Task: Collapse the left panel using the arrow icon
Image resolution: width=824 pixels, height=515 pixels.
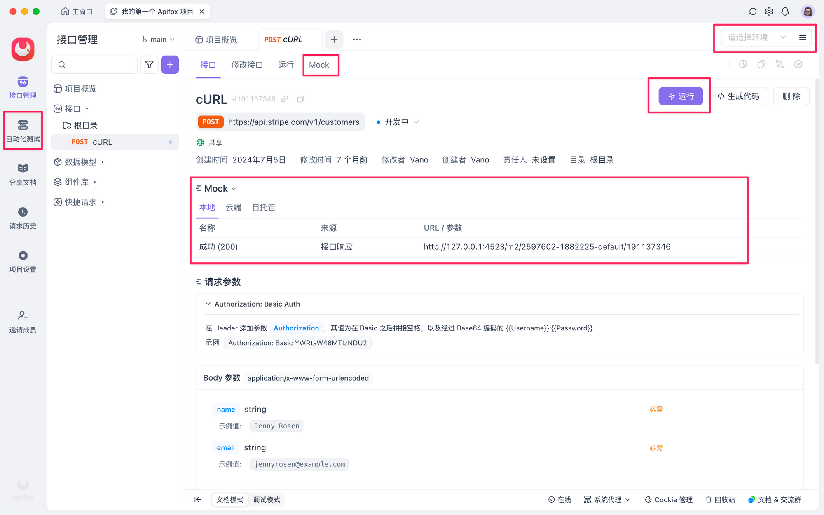Action: [198, 499]
